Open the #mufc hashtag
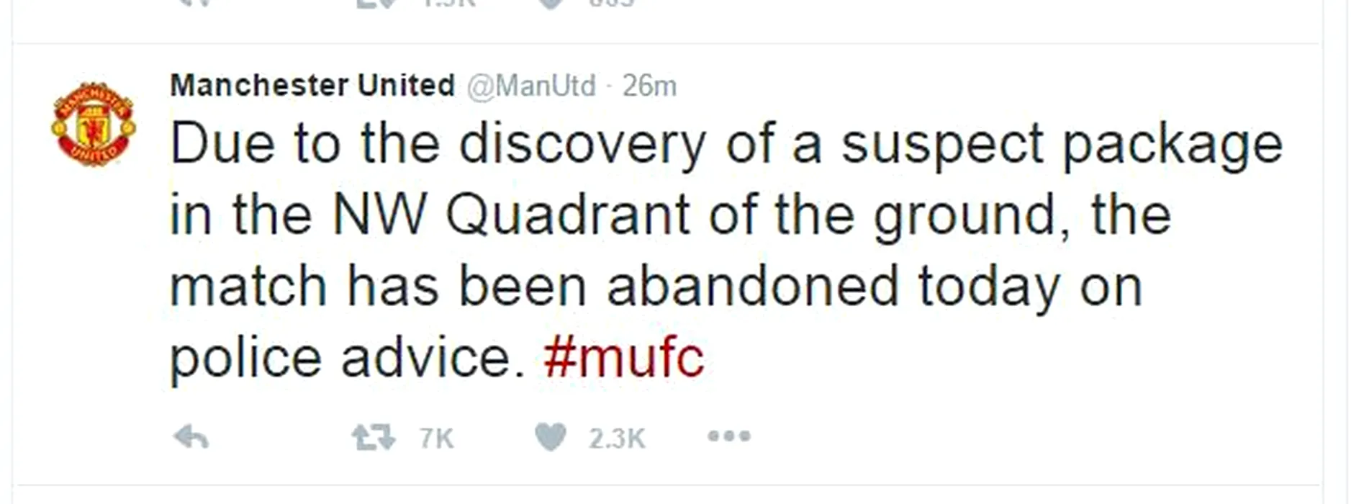 coord(624,358)
